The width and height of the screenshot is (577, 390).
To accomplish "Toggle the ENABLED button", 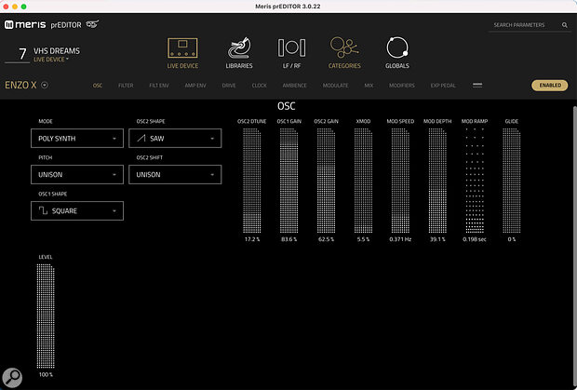I will tap(550, 85).
